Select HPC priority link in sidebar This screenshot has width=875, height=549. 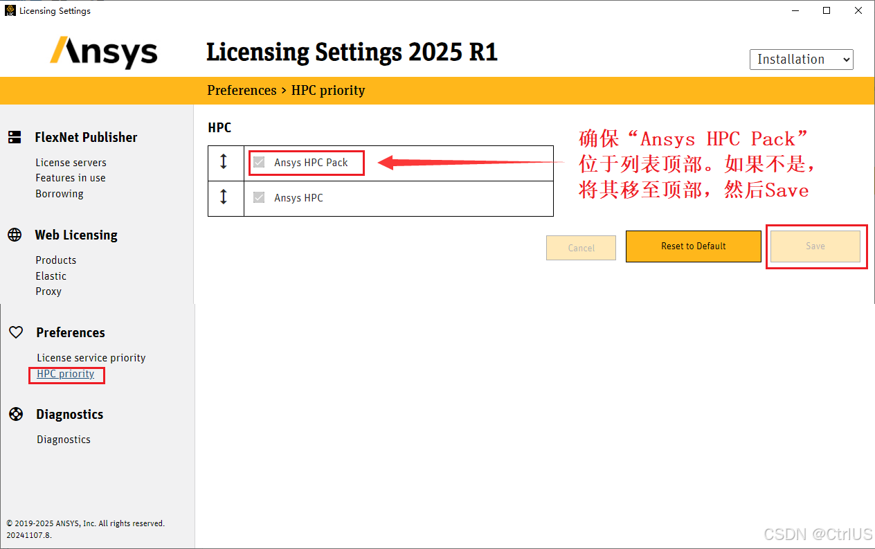point(66,374)
